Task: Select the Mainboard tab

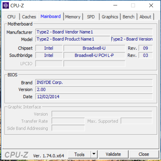Action: tap(50, 17)
